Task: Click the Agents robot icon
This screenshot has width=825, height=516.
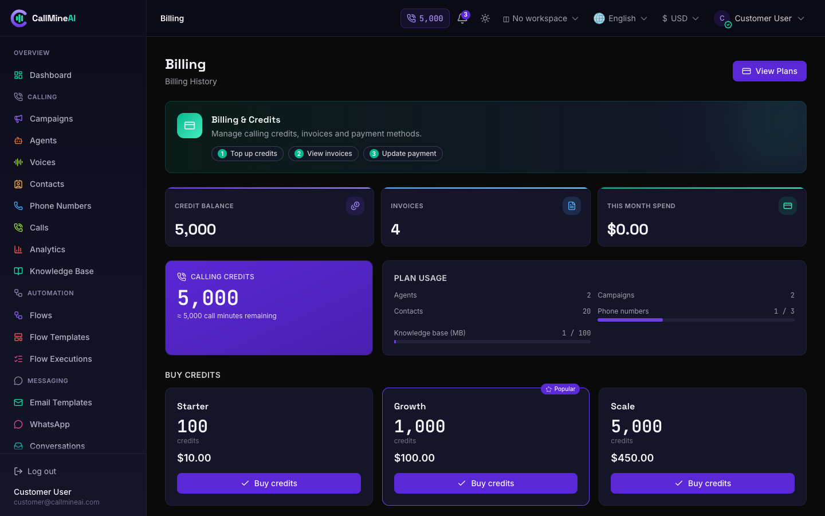Action: click(18, 140)
